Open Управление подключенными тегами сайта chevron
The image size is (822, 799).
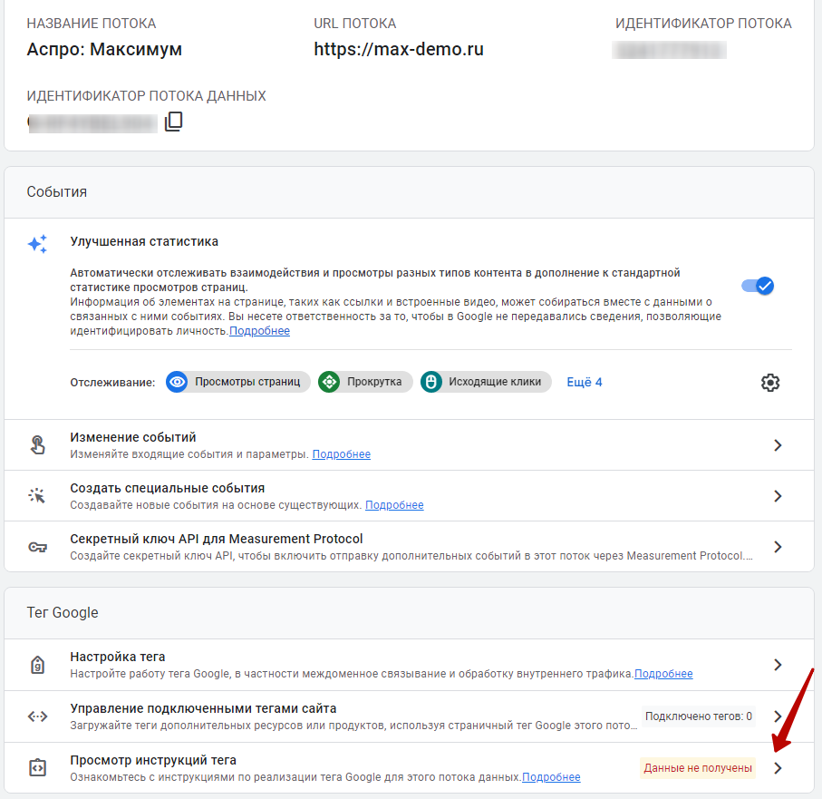pos(778,716)
